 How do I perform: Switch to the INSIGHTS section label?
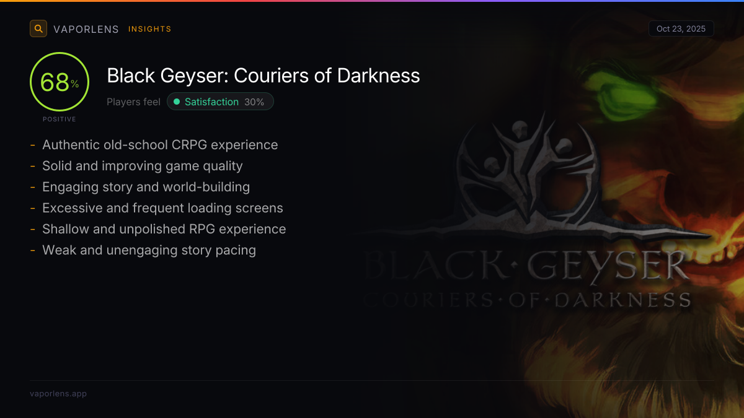(150, 29)
